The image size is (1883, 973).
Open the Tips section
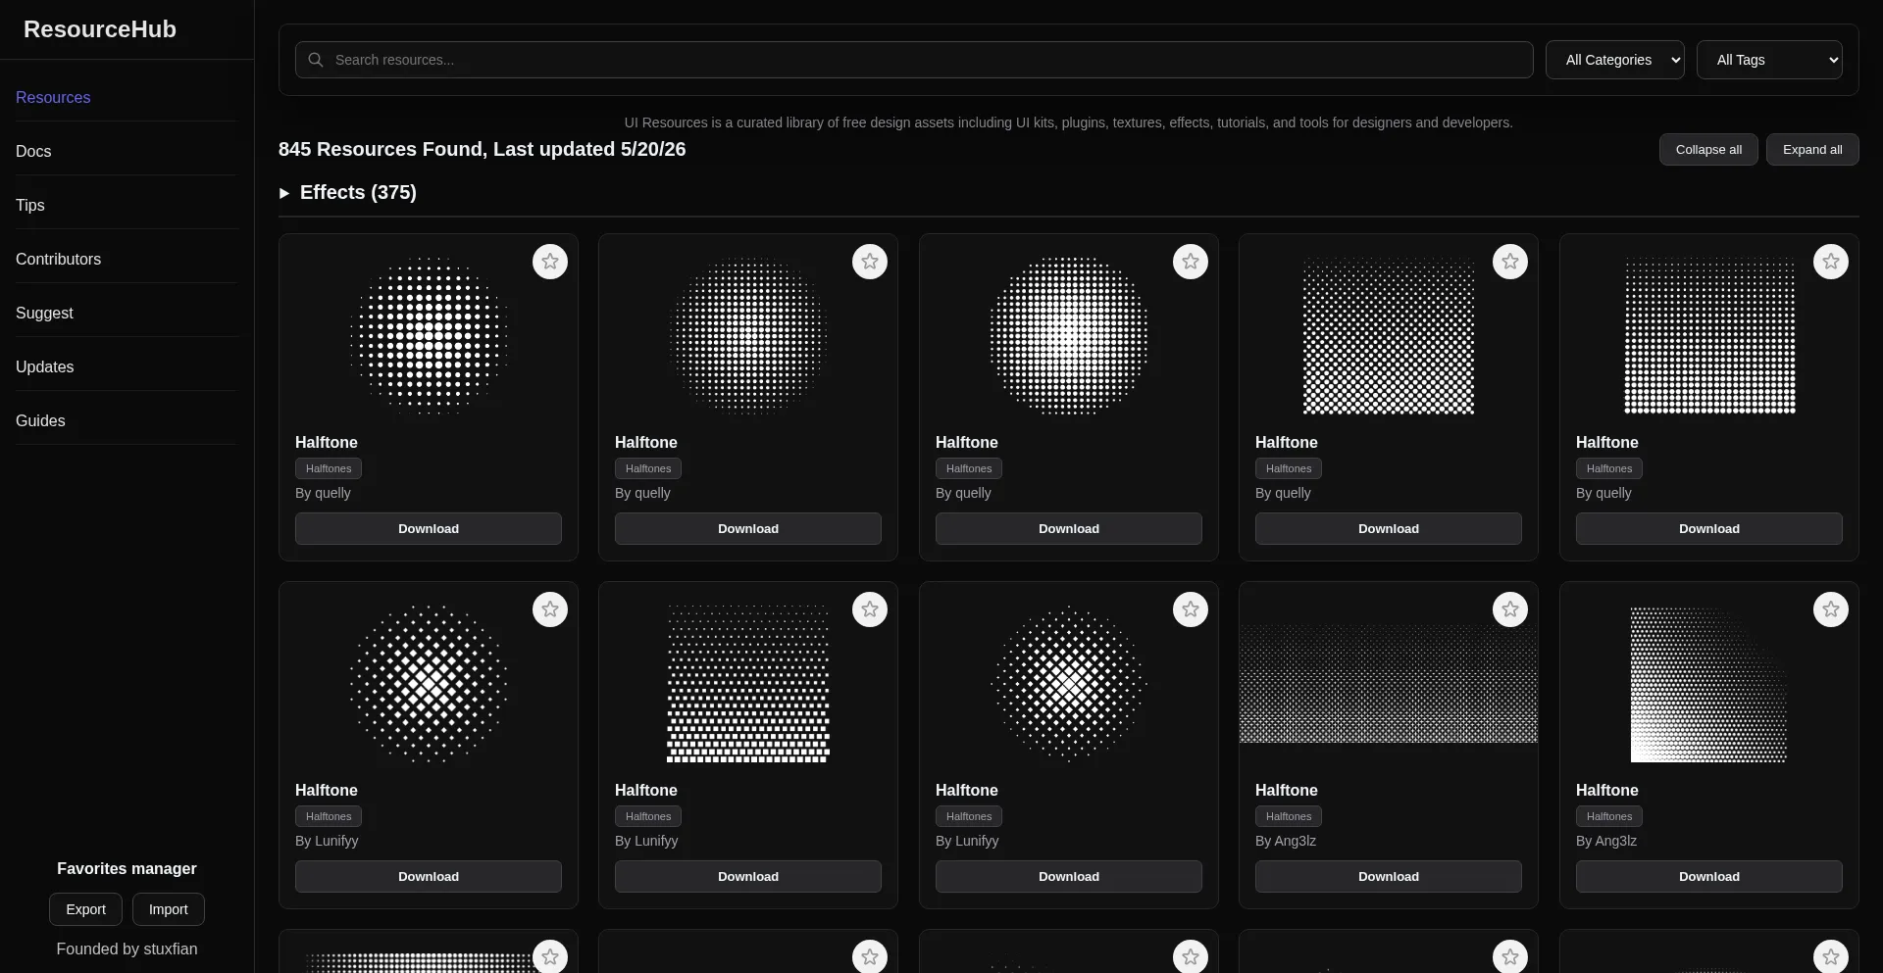30,205
